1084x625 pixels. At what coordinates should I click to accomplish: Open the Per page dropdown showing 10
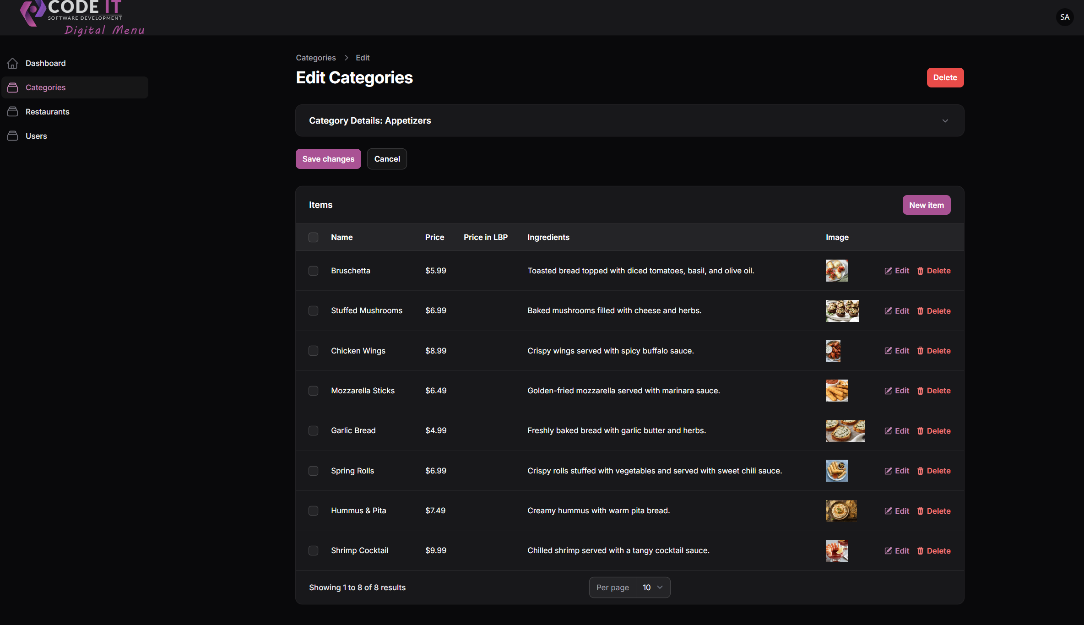pyautogui.click(x=653, y=587)
